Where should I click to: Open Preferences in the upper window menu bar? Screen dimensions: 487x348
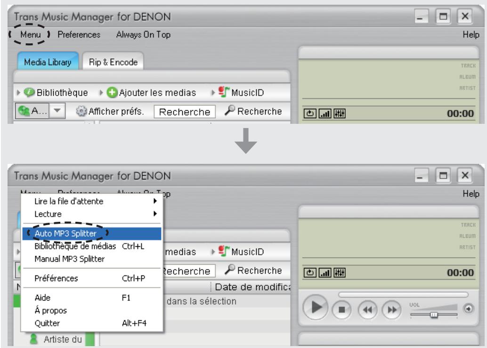79,34
